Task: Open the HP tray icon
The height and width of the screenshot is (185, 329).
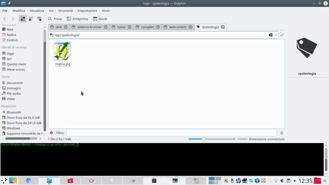Action: pyautogui.click(x=238, y=181)
